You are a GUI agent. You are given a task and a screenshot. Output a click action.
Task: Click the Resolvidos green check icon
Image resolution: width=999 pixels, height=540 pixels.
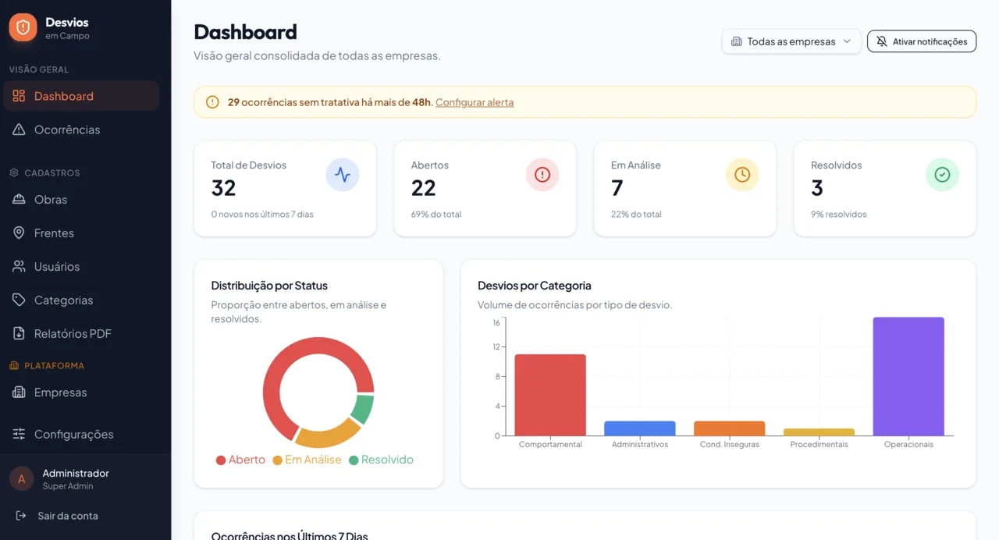coord(942,175)
